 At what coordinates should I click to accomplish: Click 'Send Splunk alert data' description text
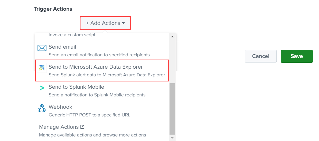[107, 75]
